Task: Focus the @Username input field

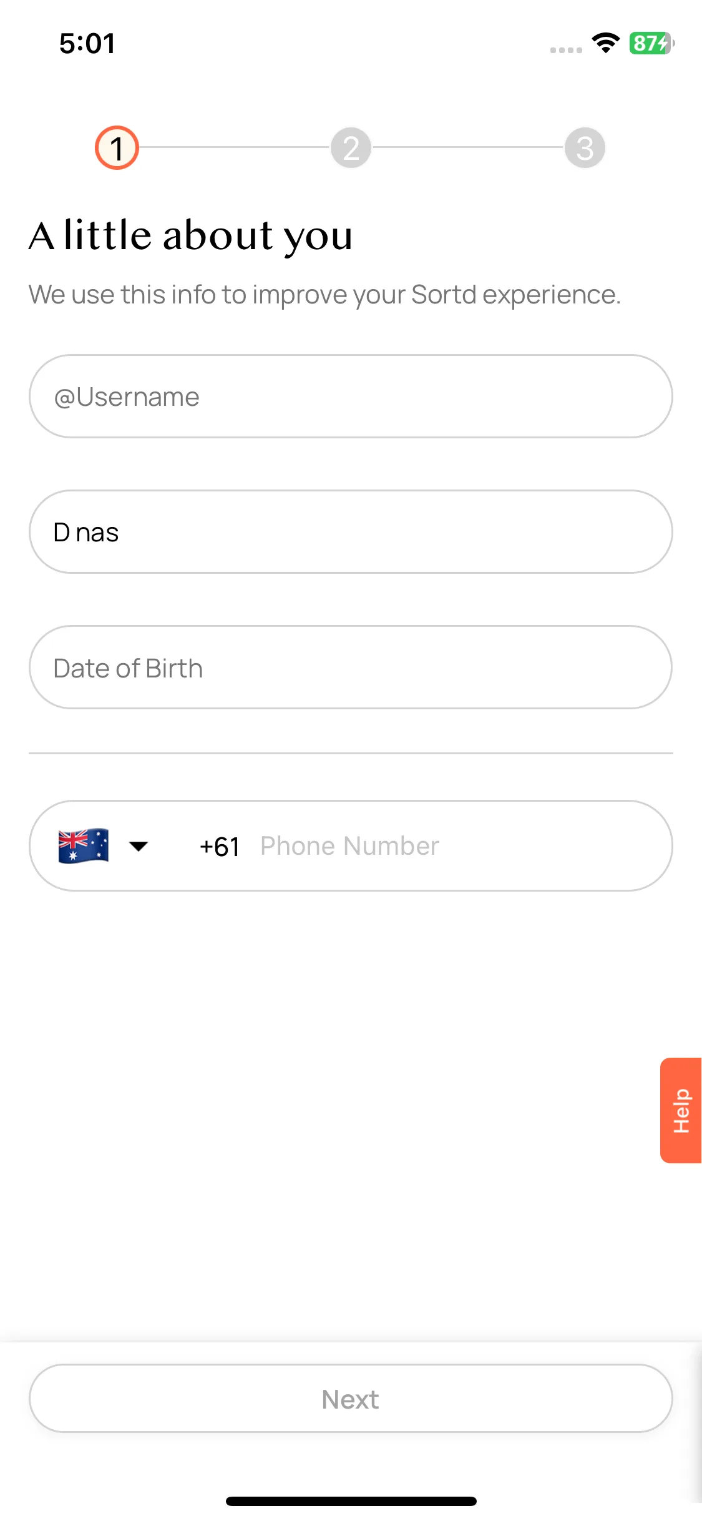Action: coord(351,396)
